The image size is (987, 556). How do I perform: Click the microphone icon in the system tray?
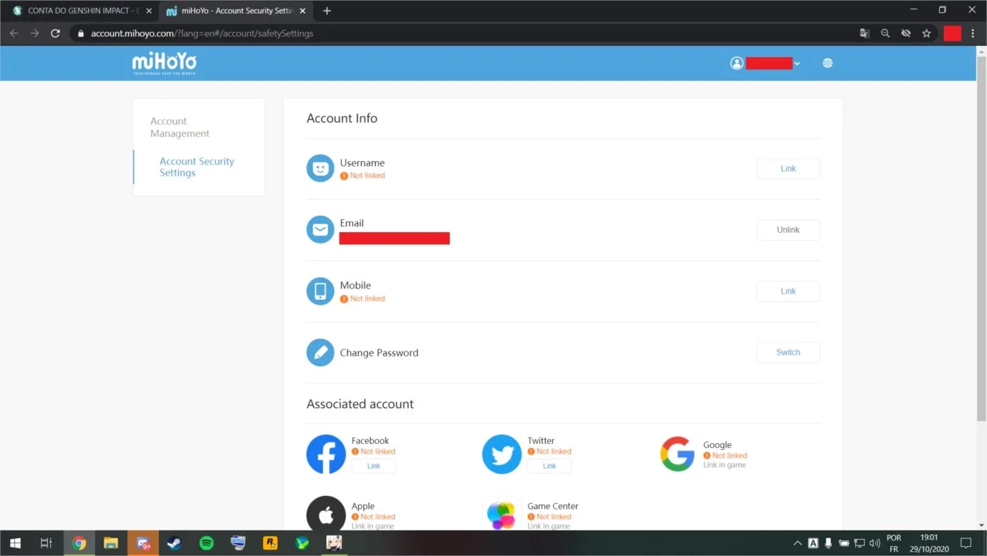point(828,543)
